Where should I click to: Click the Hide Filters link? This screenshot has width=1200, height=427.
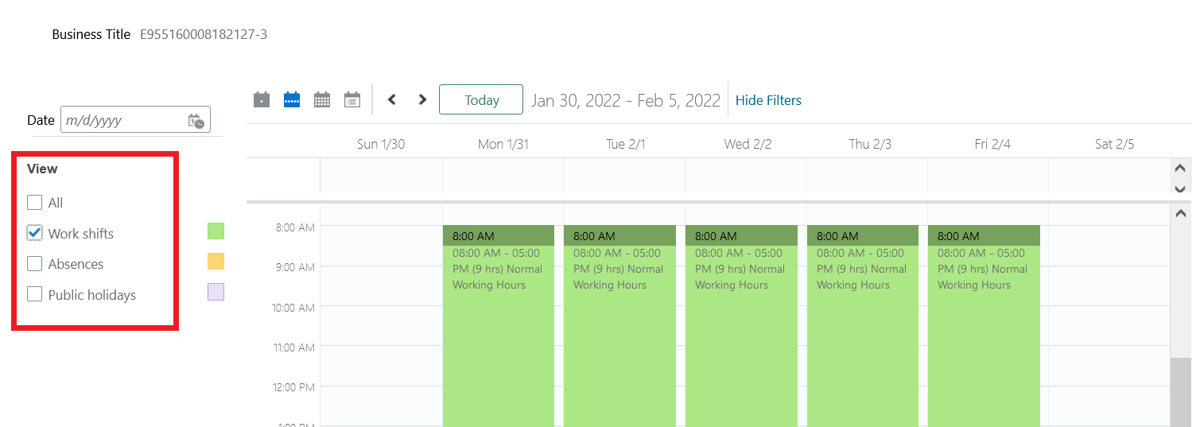[x=768, y=100]
